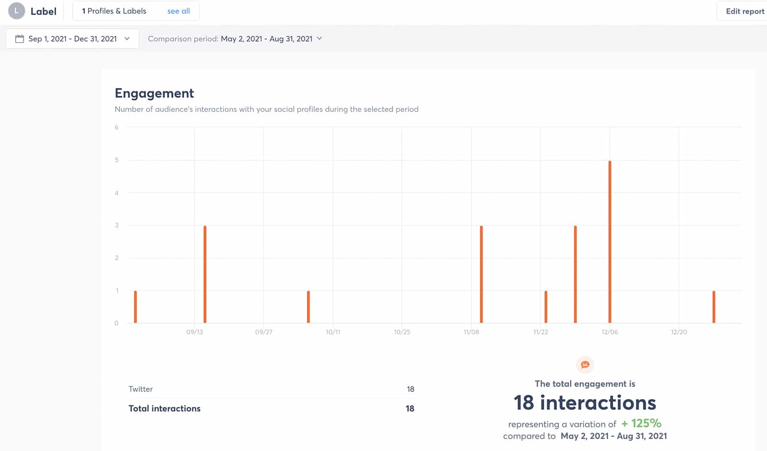This screenshot has height=451, width=767.
Task: Select the "1 Profiles & Labels" item
Action: [113, 11]
